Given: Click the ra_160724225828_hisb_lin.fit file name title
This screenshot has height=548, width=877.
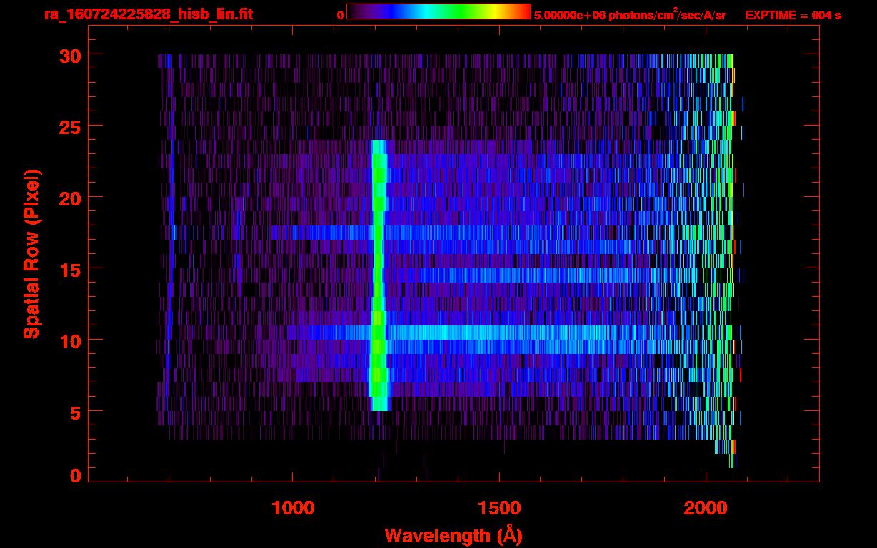Looking at the screenshot, I should point(147,14).
